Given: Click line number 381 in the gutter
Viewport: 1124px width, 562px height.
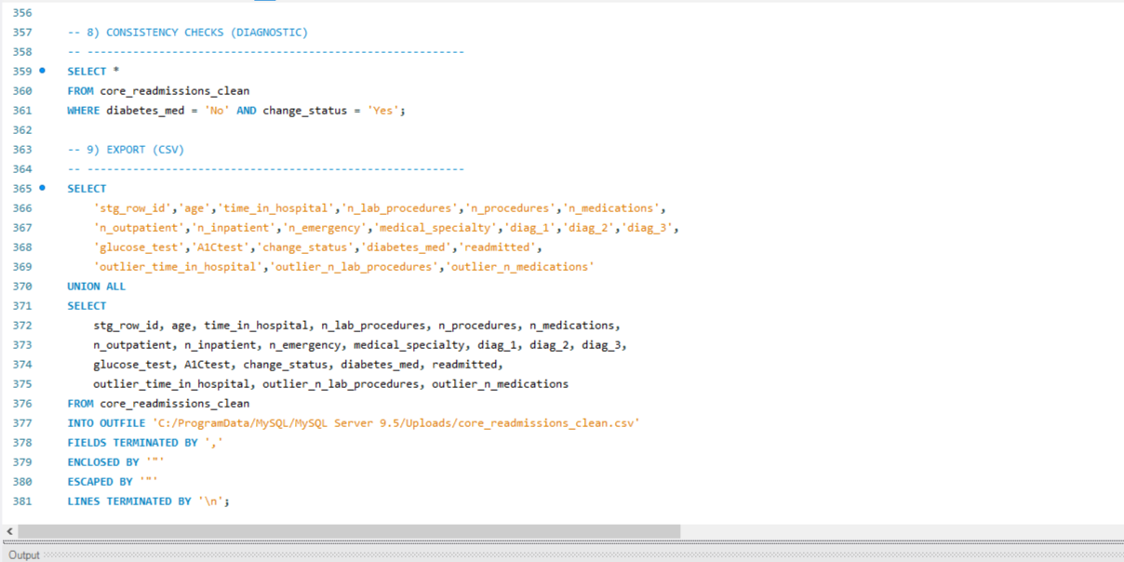Looking at the screenshot, I should 22,501.
